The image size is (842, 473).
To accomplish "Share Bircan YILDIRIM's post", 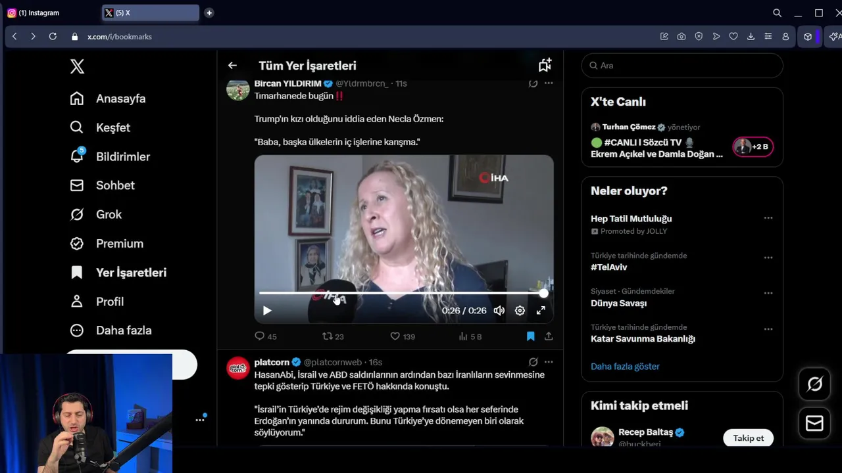I will coord(549,336).
